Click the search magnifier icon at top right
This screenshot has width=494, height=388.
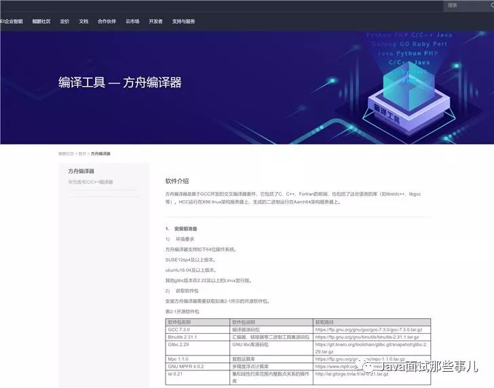[491, 5]
